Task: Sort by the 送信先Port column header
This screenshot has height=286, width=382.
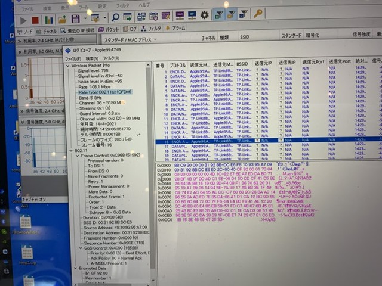Action: tap(340, 61)
